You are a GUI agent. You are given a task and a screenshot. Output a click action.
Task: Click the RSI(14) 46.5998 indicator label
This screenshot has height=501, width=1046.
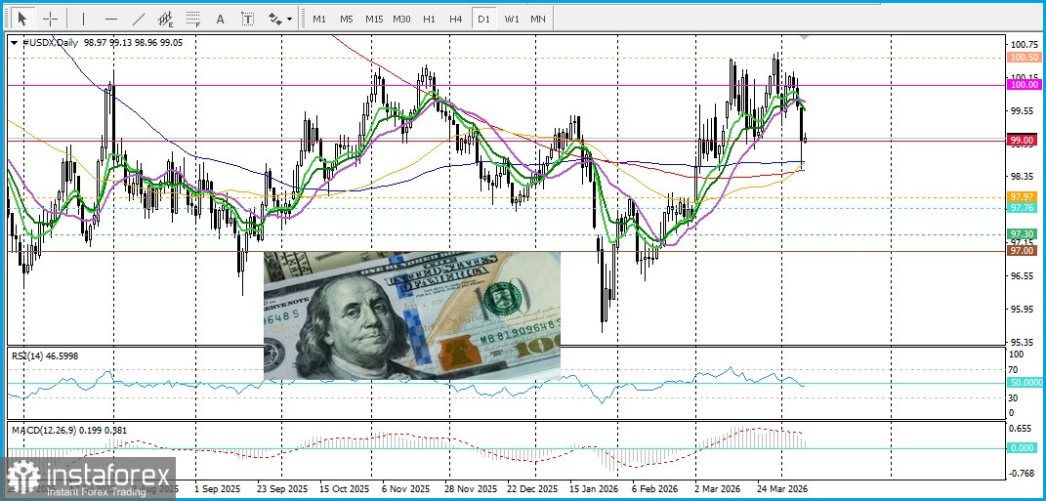[x=45, y=356]
